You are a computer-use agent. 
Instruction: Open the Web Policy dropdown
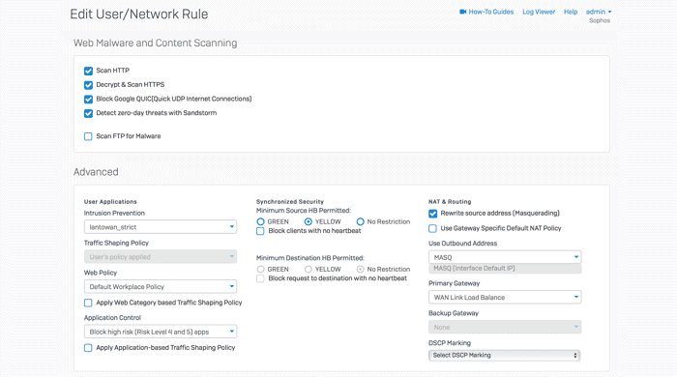coord(161,286)
